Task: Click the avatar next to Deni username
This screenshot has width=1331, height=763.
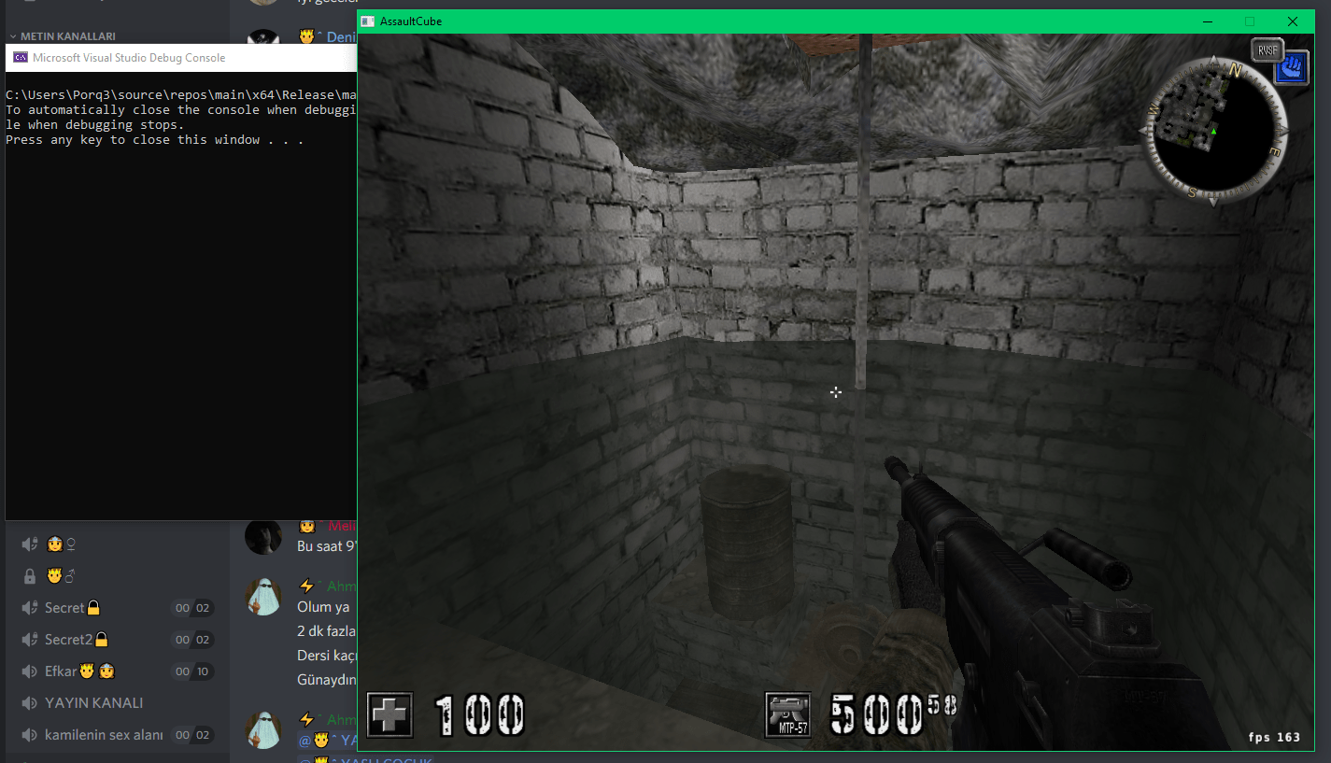Action: coord(263,40)
